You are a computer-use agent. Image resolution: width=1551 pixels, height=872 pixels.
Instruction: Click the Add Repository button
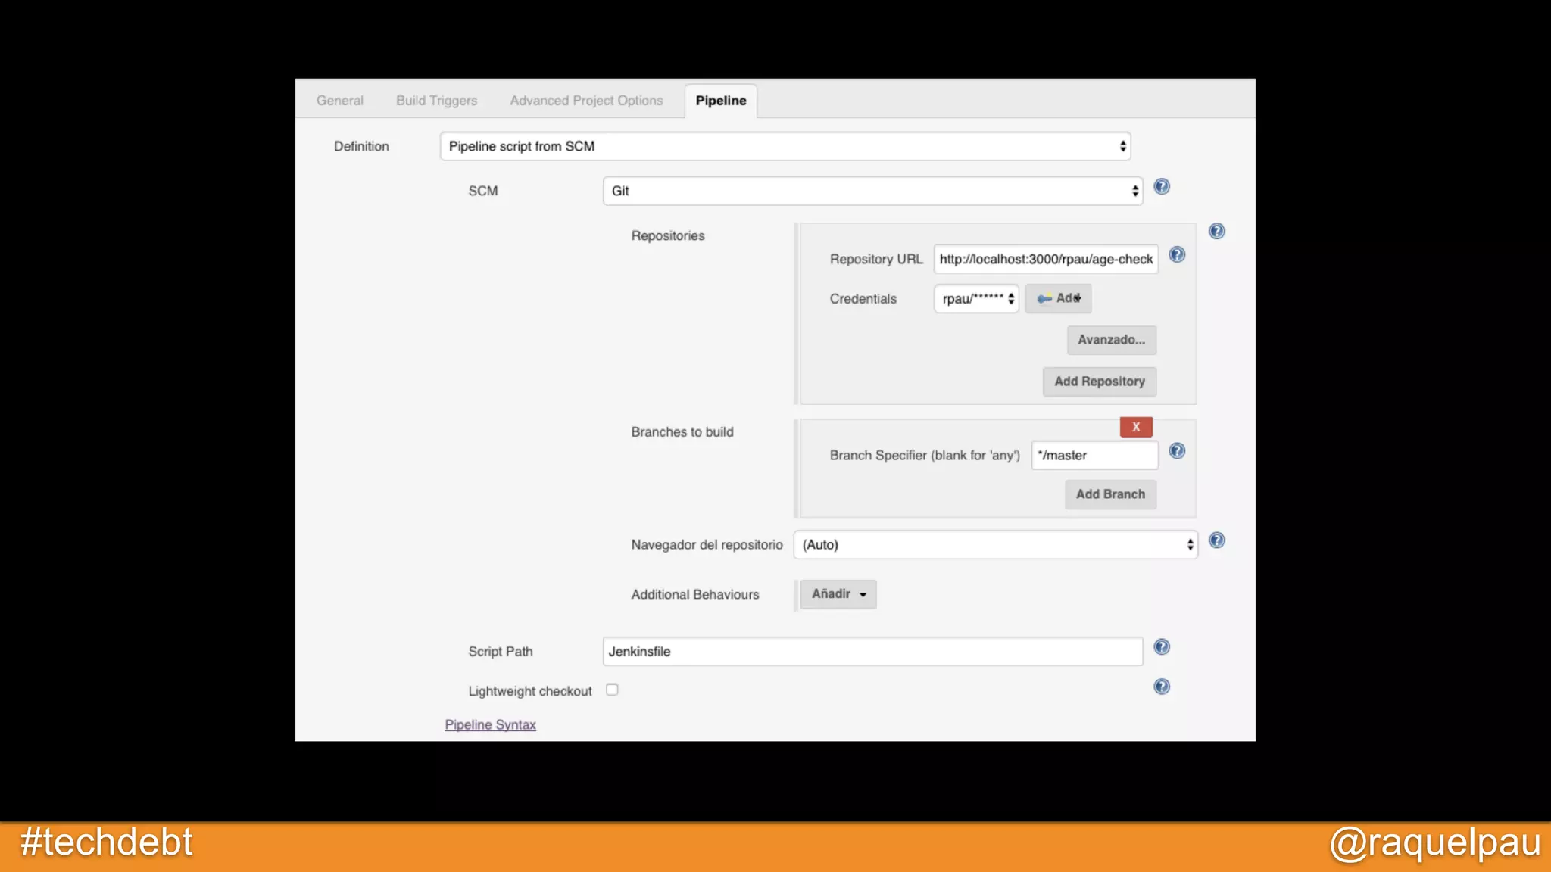pos(1099,381)
